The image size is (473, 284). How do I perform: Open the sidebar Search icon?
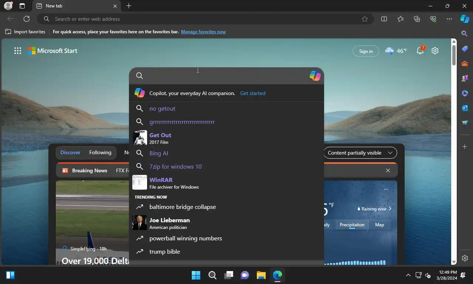point(465,34)
